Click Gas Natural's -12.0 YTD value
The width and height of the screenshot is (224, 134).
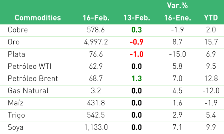point(211,91)
